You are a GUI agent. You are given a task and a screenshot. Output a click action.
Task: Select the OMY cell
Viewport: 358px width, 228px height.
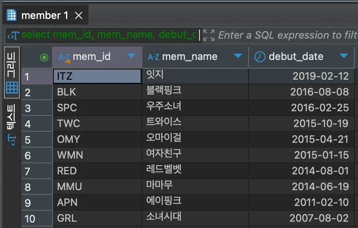(97, 139)
